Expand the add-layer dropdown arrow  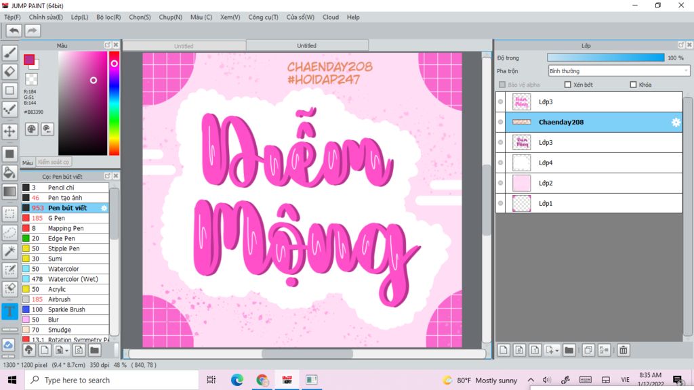click(x=557, y=350)
